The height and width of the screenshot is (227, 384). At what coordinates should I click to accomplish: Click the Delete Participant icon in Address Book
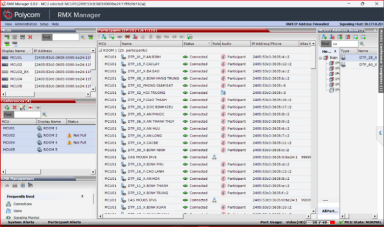click(332, 37)
